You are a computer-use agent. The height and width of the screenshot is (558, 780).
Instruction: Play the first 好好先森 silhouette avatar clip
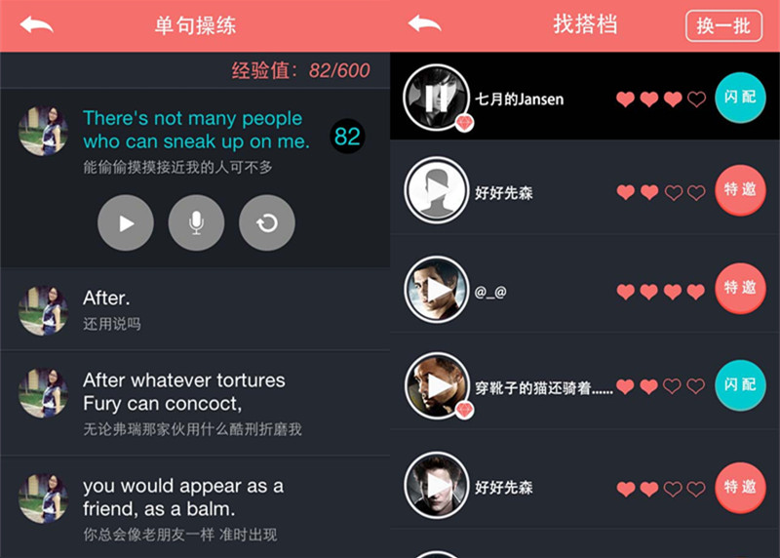click(x=436, y=190)
